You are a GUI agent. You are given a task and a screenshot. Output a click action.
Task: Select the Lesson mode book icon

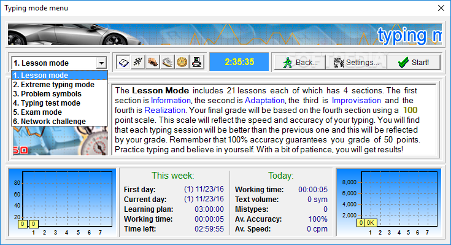click(124, 62)
